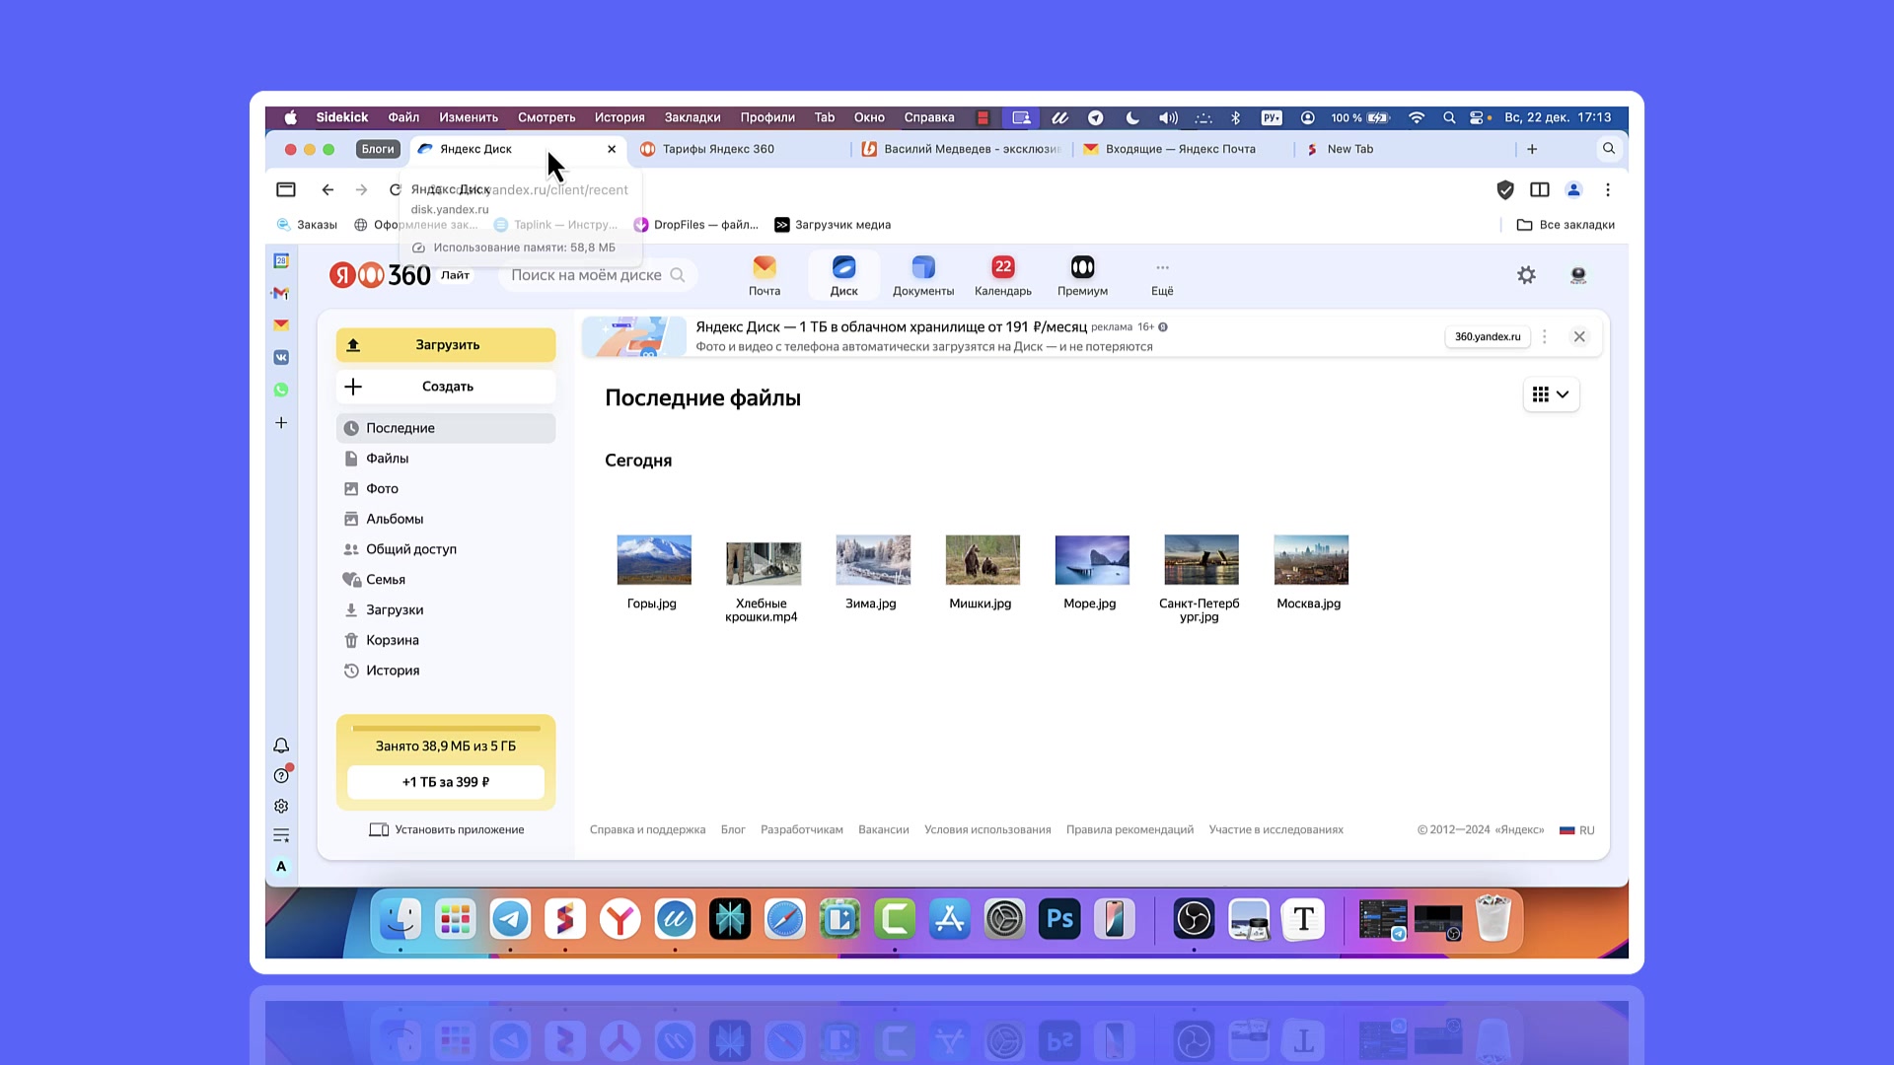The width and height of the screenshot is (1894, 1065).
Task: Open the notifications bell in the left rail
Action: point(281,745)
